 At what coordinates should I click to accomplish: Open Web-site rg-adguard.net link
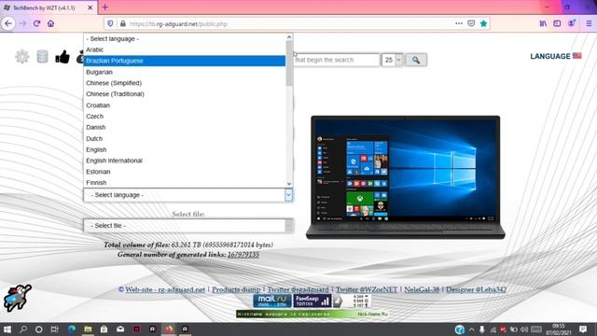(x=165, y=289)
